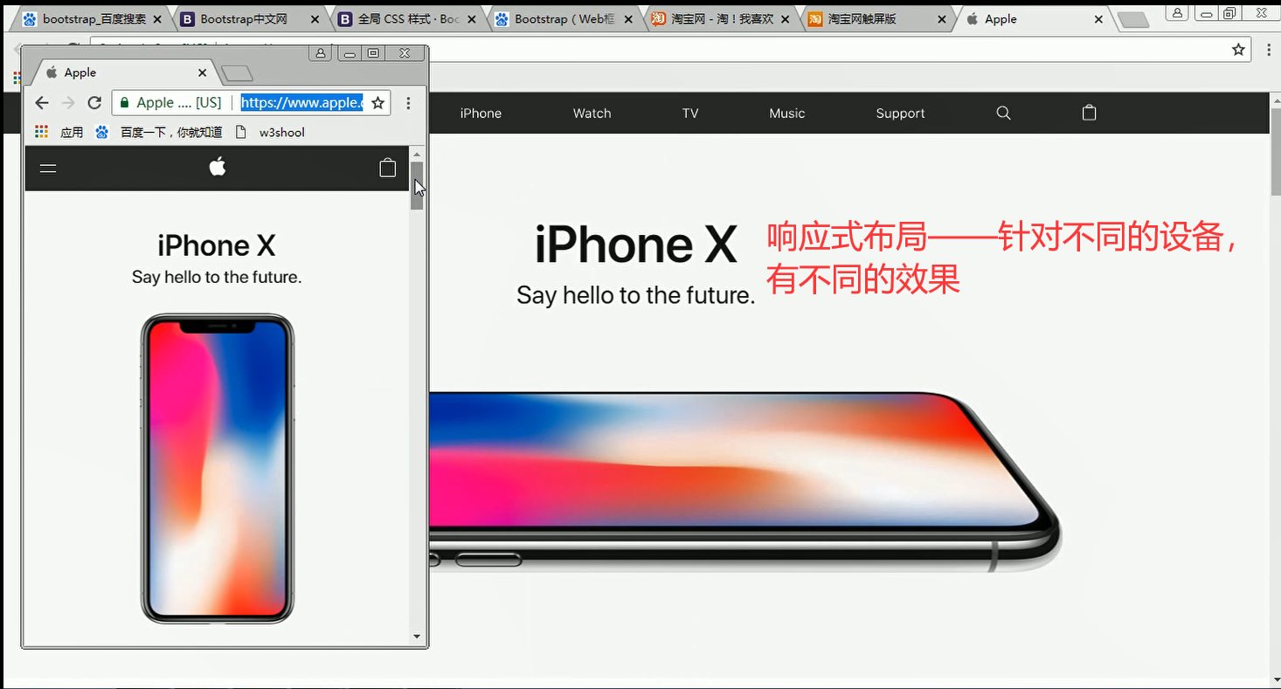The height and width of the screenshot is (689, 1281).
Task: Click green lock Apple security indicator
Action: coord(124,103)
